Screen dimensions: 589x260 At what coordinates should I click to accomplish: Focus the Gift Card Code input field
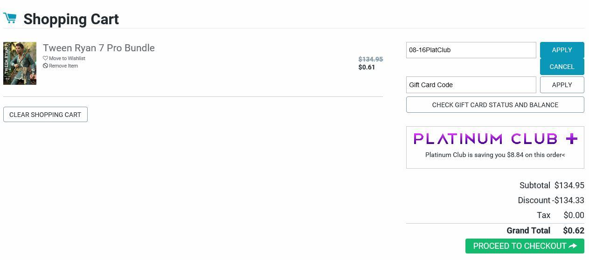[471, 85]
